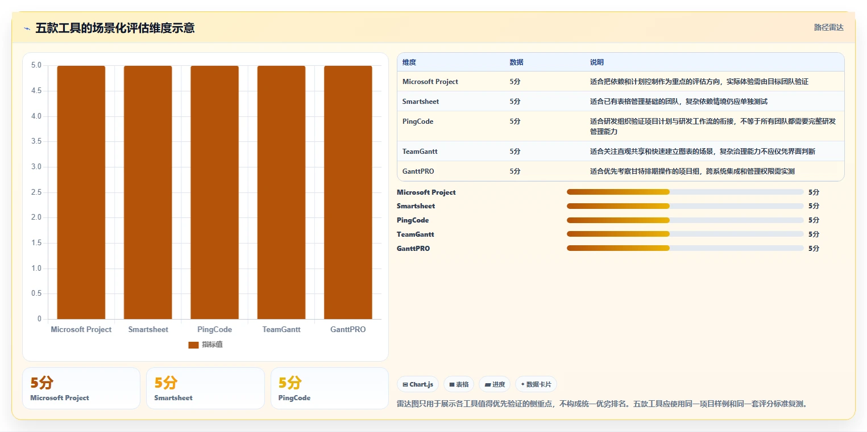
Task: Click the PingCode description about 研发工作流
Action: coord(713,126)
